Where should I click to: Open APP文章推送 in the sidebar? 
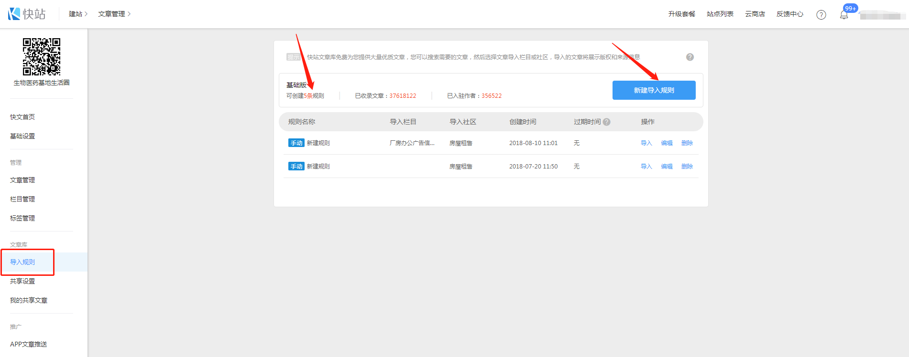28,344
